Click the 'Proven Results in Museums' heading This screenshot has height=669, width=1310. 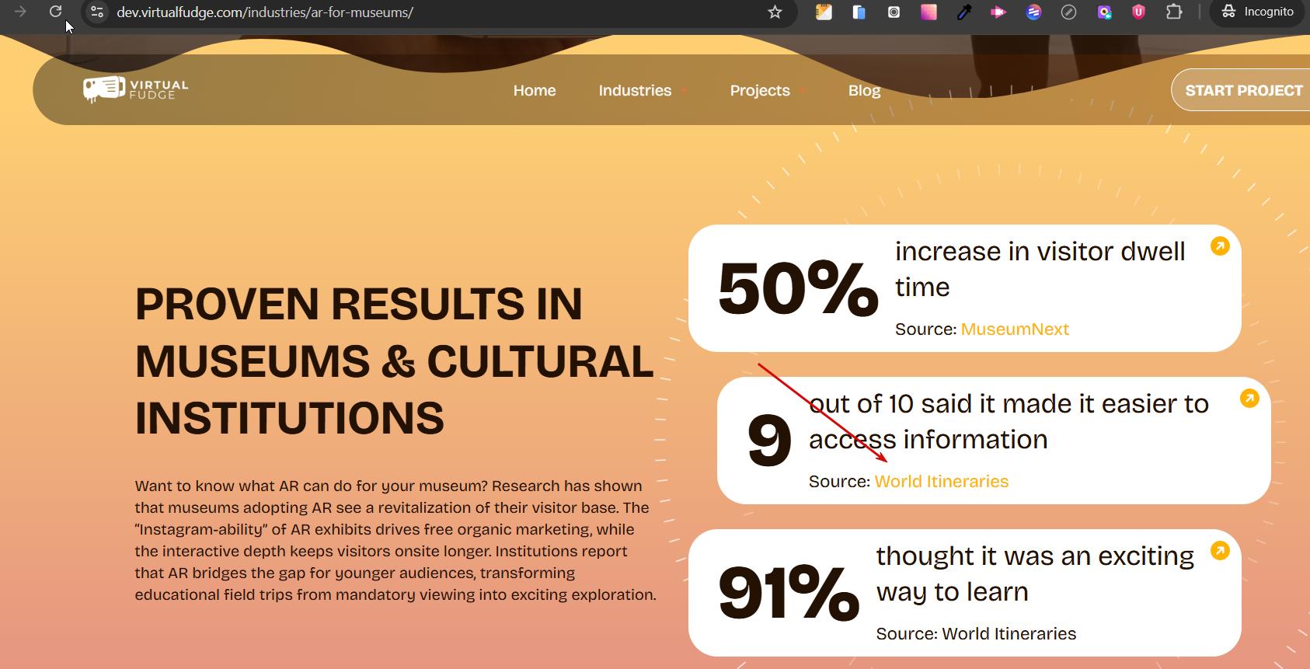coord(395,361)
